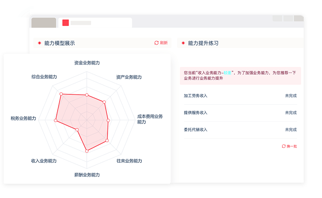Click 刷新 refresh link
The height and width of the screenshot is (198, 322).
(164, 43)
